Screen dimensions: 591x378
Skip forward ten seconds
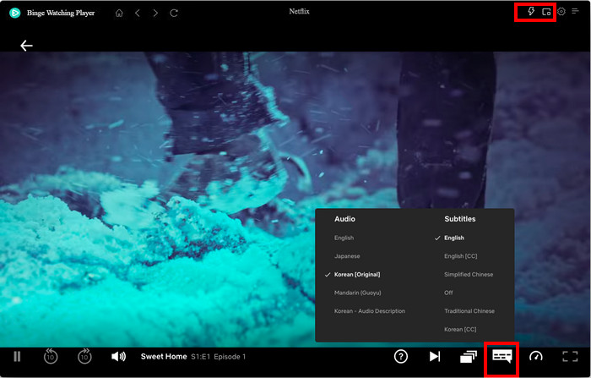[x=84, y=356]
